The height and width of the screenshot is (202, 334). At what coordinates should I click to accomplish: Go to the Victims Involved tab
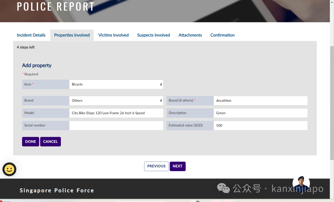[x=113, y=35]
